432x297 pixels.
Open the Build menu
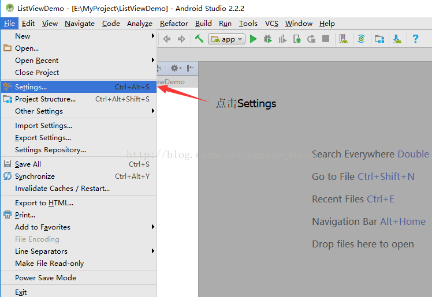point(203,24)
